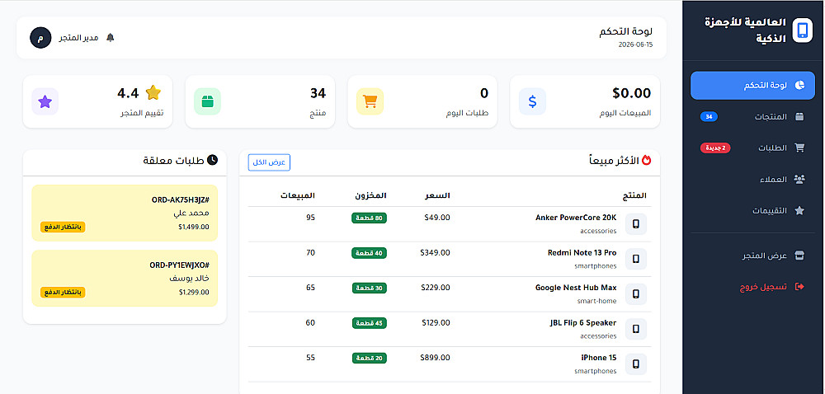Open المنتجات menu item
The height and width of the screenshot is (394, 825).
coord(752,116)
